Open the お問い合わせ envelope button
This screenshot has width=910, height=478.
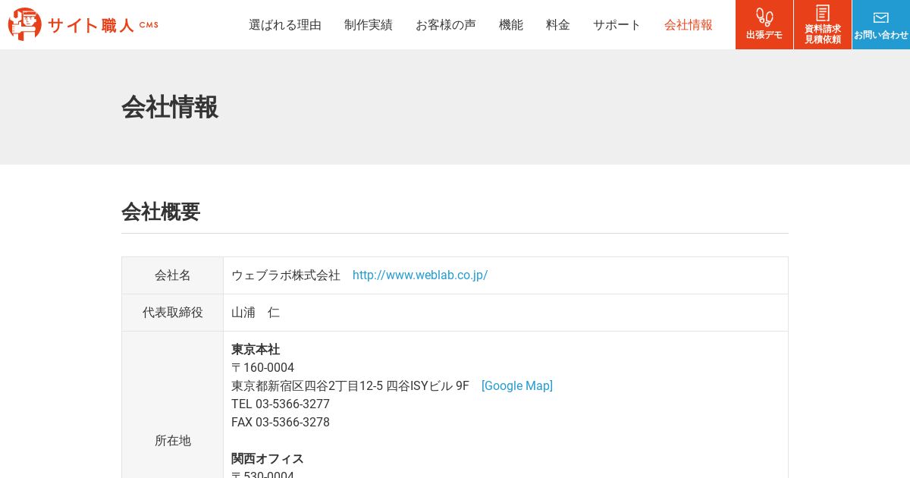pos(881,24)
